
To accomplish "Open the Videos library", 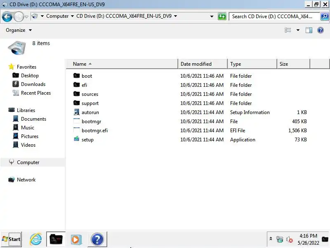I will point(24,145).
